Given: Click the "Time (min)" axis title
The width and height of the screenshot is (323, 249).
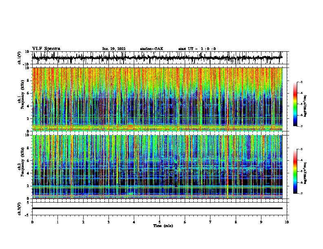Looking at the screenshot, I should [x=163, y=226].
